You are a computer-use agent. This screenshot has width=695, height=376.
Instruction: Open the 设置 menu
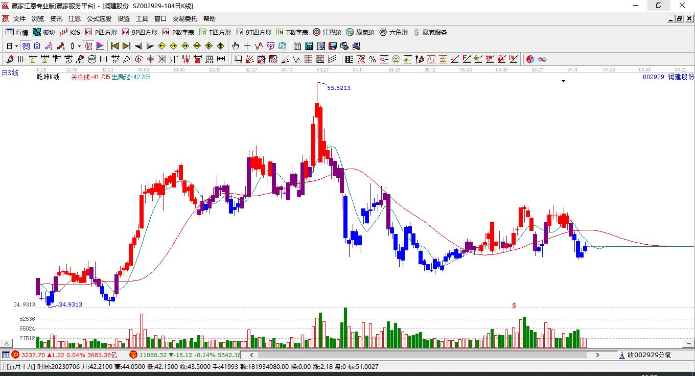click(x=124, y=19)
